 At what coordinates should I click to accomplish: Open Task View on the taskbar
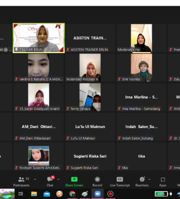coord(21,194)
